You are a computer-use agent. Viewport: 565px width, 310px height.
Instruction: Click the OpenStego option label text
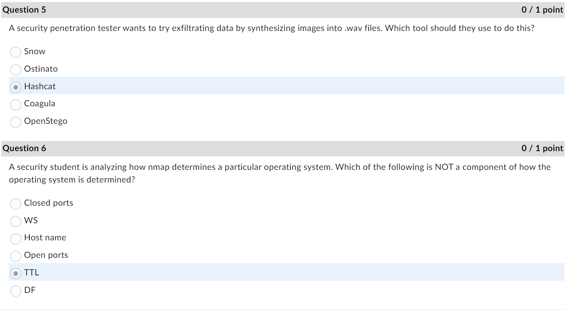pos(46,121)
